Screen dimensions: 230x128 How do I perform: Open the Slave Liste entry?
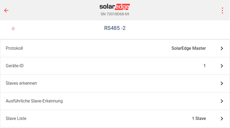click(x=16, y=119)
